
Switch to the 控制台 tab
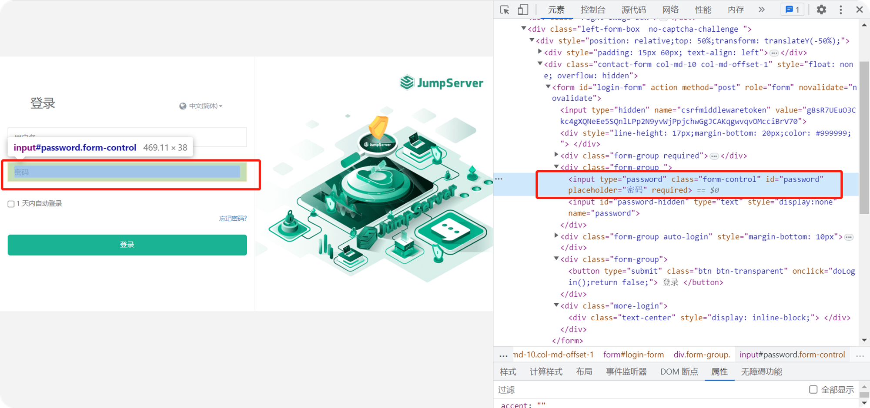click(x=593, y=10)
